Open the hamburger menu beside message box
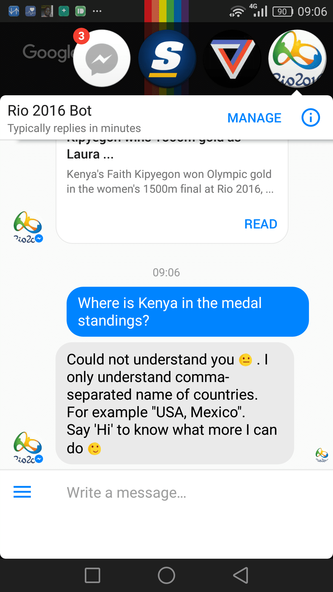The width and height of the screenshot is (333, 592). [x=22, y=492]
